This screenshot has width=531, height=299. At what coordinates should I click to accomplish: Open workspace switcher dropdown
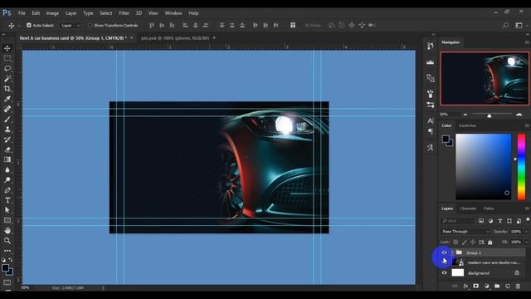(x=519, y=25)
